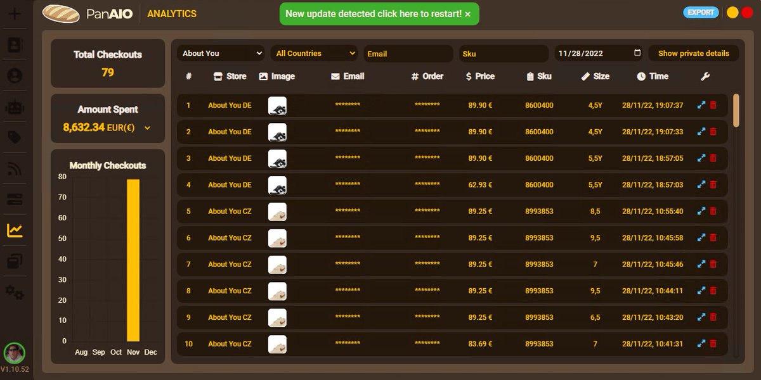Click the wrench column header icon
761x380 pixels.
(705, 77)
